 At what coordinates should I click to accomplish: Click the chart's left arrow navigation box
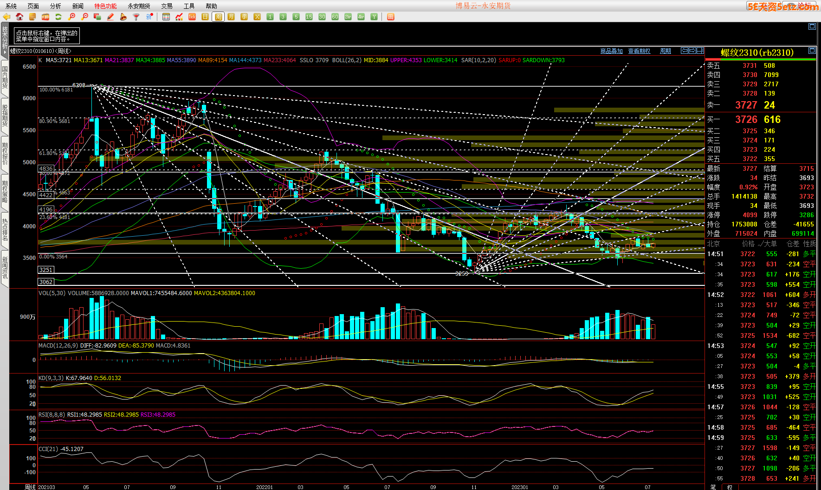[684, 51]
